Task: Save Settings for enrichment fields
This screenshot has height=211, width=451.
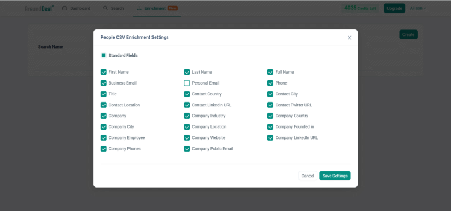Action: pyautogui.click(x=335, y=176)
